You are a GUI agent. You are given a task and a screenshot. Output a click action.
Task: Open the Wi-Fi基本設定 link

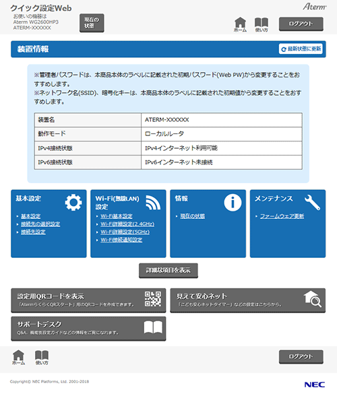click(117, 216)
